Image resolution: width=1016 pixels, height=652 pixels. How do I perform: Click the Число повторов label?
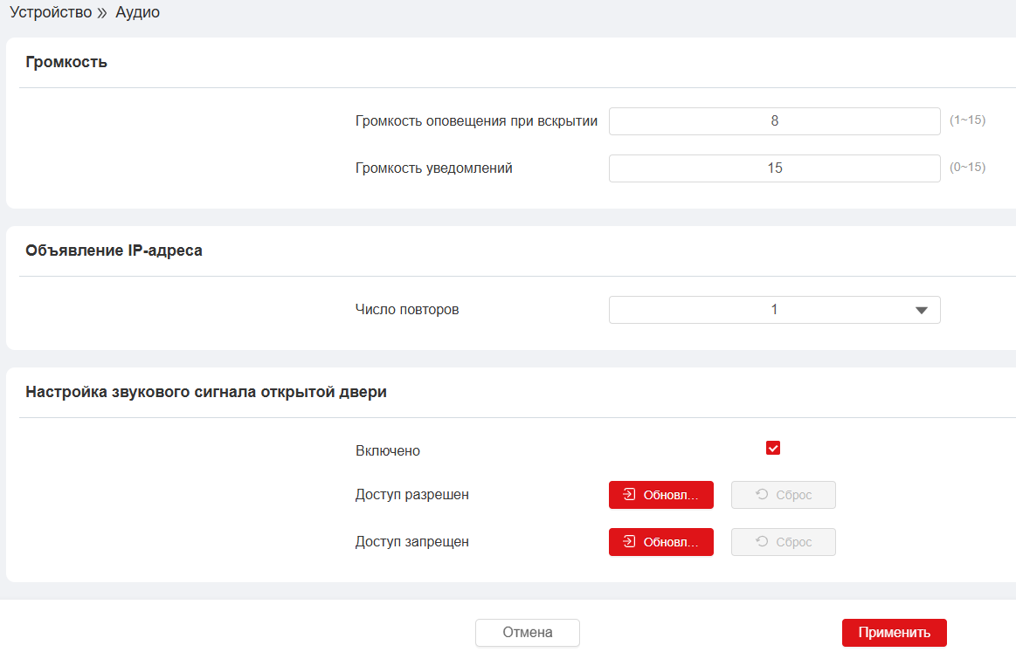pyautogui.click(x=407, y=310)
